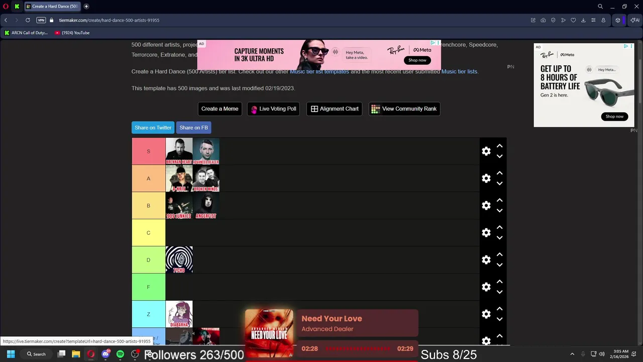This screenshot has width=643, height=362.
Task: Open the extensions cube icon
Action: click(x=618, y=20)
